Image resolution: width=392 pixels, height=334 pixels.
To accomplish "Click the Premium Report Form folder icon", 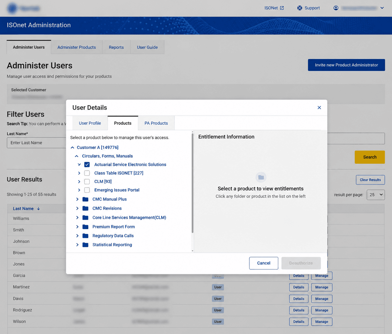I will (86, 227).
